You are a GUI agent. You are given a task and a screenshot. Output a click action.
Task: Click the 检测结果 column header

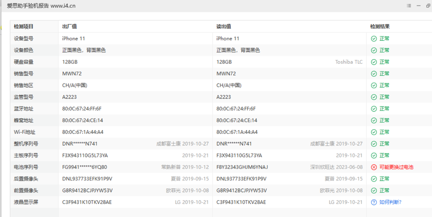click(380, 26)
